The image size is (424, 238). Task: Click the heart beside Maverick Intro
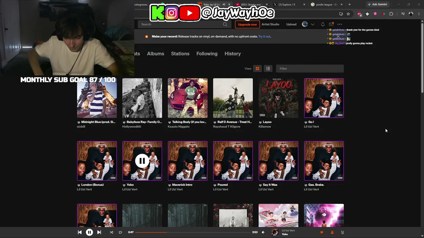(170, 185)
